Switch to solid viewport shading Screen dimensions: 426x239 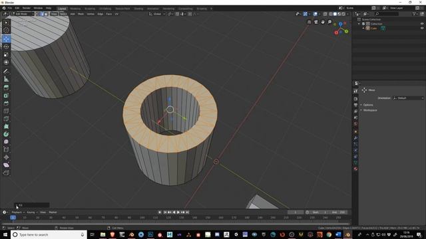coord(335,14)
